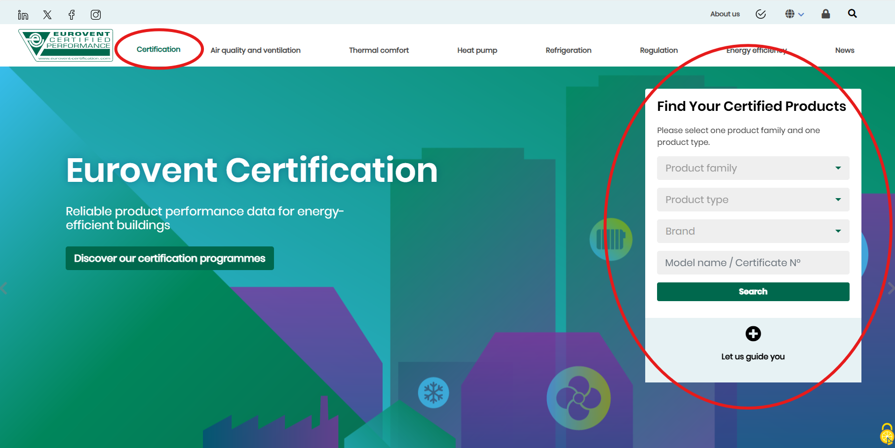Click the checkmark verification icon in top bar

761,14
